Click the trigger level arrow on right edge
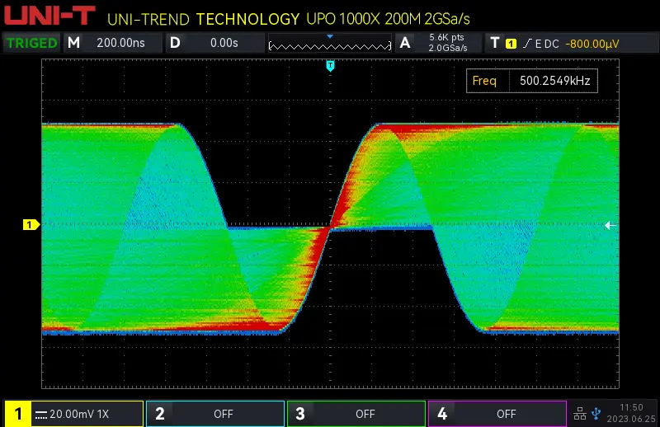Screen dimensions: 660x427 click(610, 225)
